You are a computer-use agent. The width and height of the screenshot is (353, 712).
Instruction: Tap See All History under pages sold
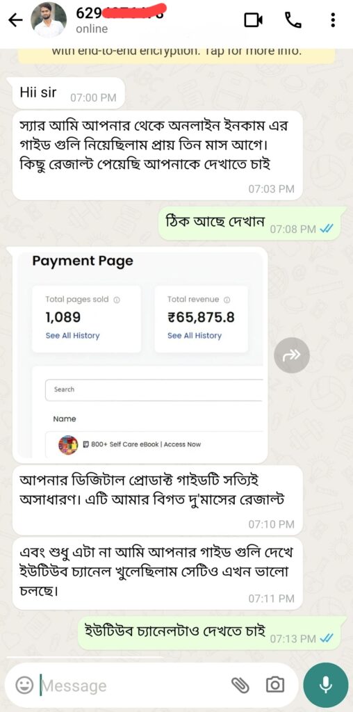[72, 336]
